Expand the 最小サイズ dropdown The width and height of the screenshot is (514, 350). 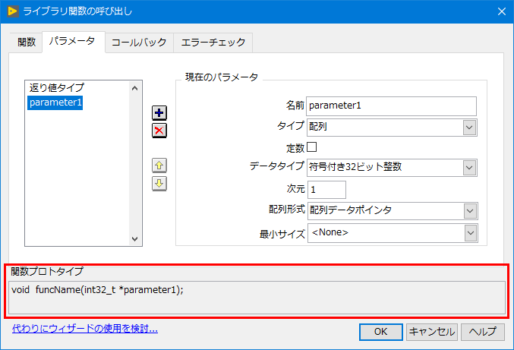[x=469, y=233]
